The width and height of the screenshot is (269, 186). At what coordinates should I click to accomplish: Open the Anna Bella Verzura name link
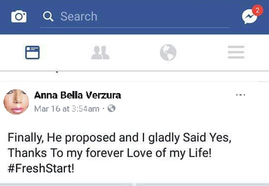tap(77, 95)
